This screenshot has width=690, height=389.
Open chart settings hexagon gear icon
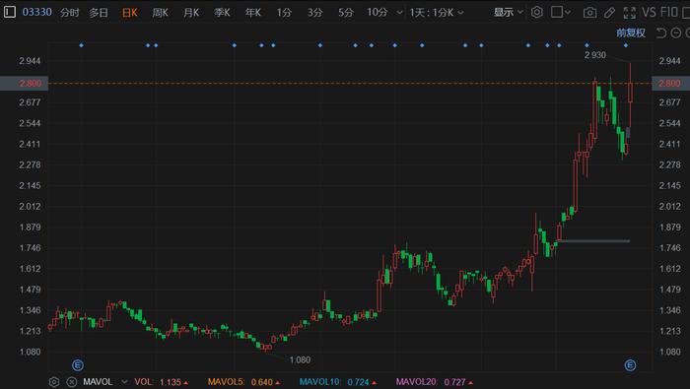coord(537,12)
